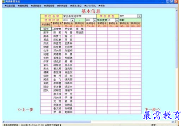Click the 学校类型 label cell
This screenshot has height=126, width=184.
point(108,16)
